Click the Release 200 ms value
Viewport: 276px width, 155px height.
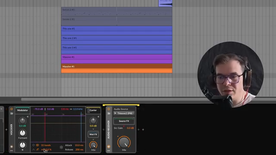click(79, 149)
